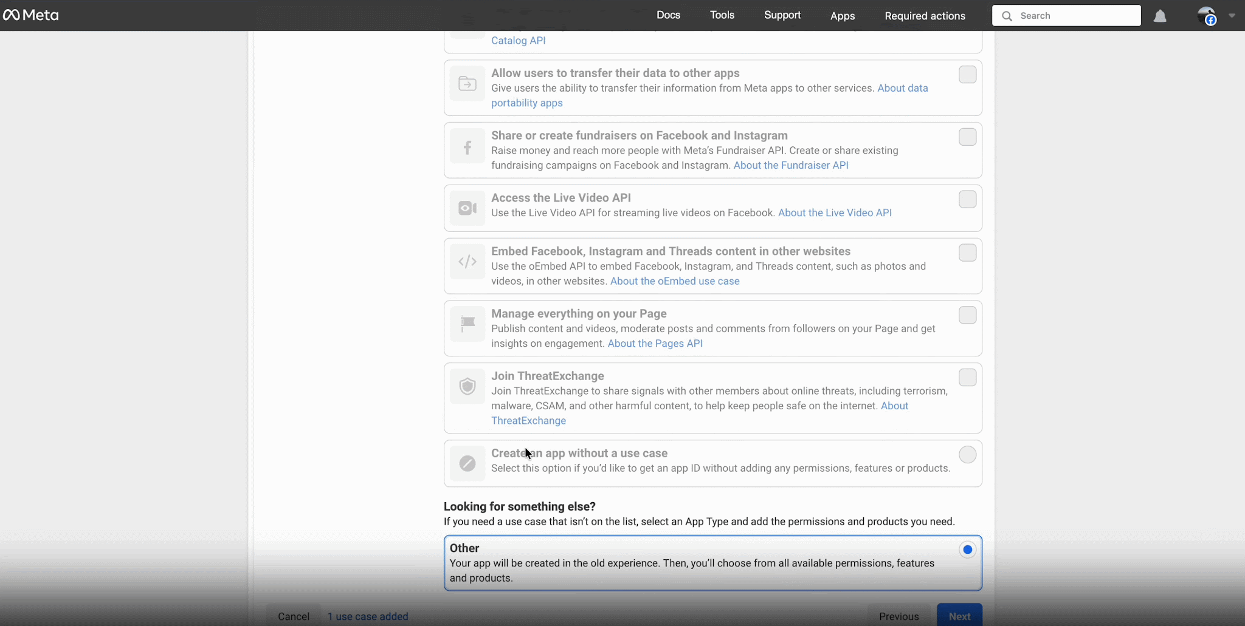The height and width of the screenshot is (626, 1245).
Task: Open Required actions
Action: point(925,16)
